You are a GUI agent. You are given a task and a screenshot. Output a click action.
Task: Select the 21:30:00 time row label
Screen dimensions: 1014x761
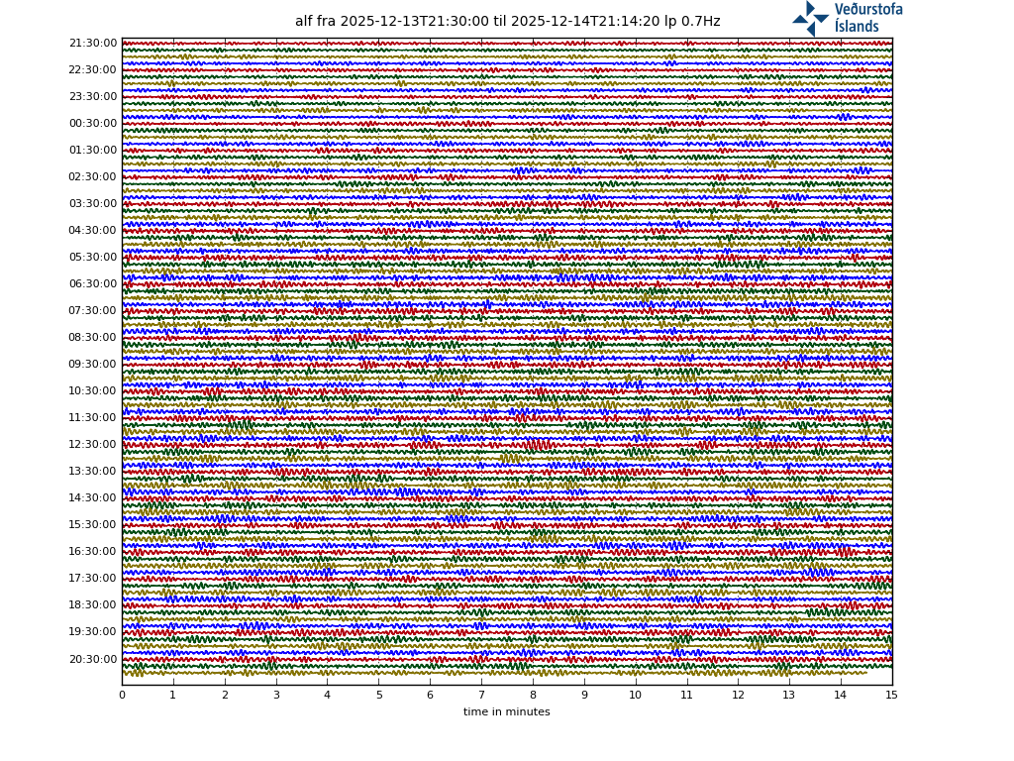click(92, 44)
